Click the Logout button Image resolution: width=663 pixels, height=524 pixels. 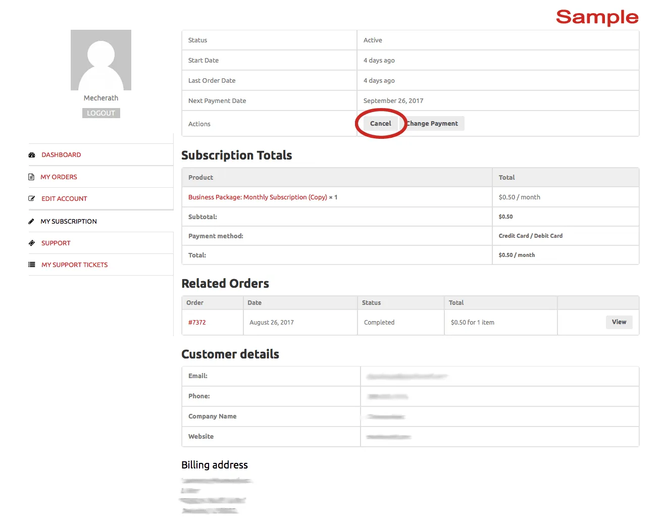tap(101, 113)
